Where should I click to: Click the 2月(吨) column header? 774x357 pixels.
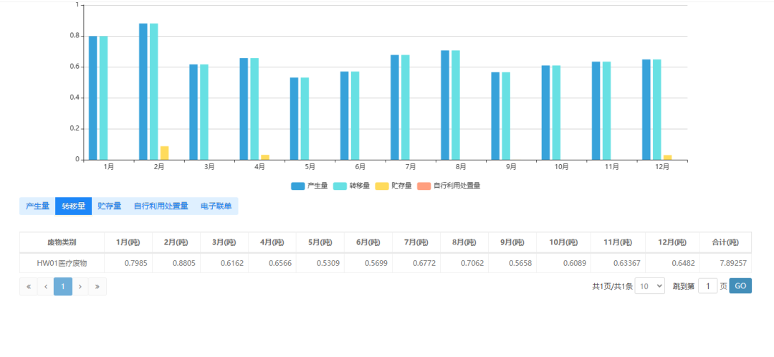coord(176,242)
